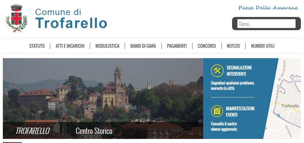Image resolution: width=304 pixels, height=143 pixels.
Task: View the Notizie section
Action: point(233,46)
